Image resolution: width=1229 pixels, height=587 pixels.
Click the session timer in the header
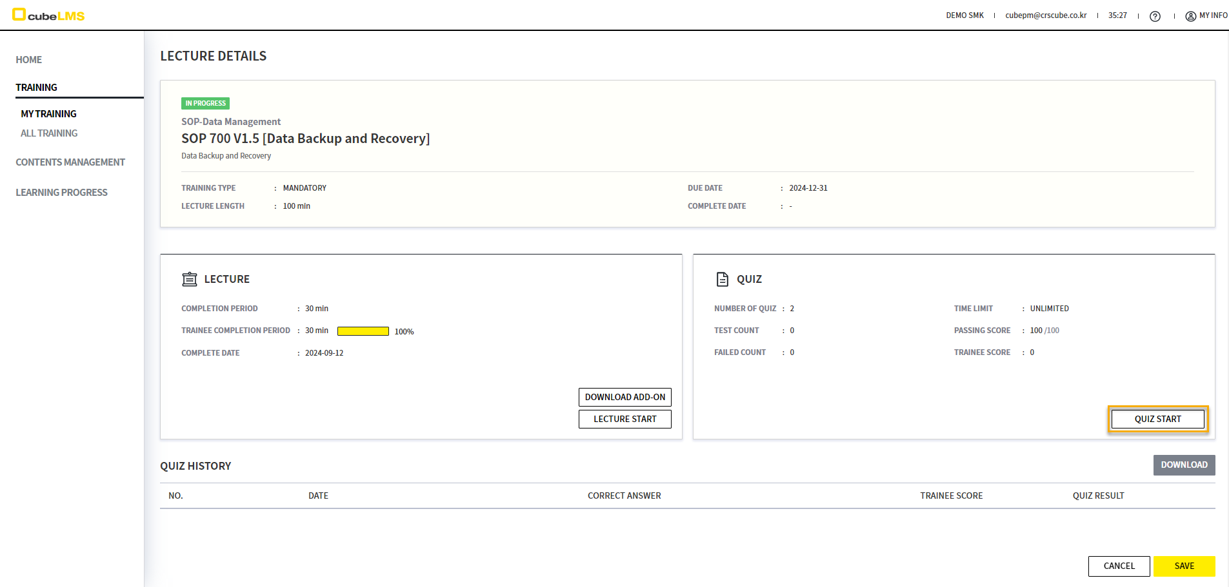pyautogui.click(x=1117, y=15)
